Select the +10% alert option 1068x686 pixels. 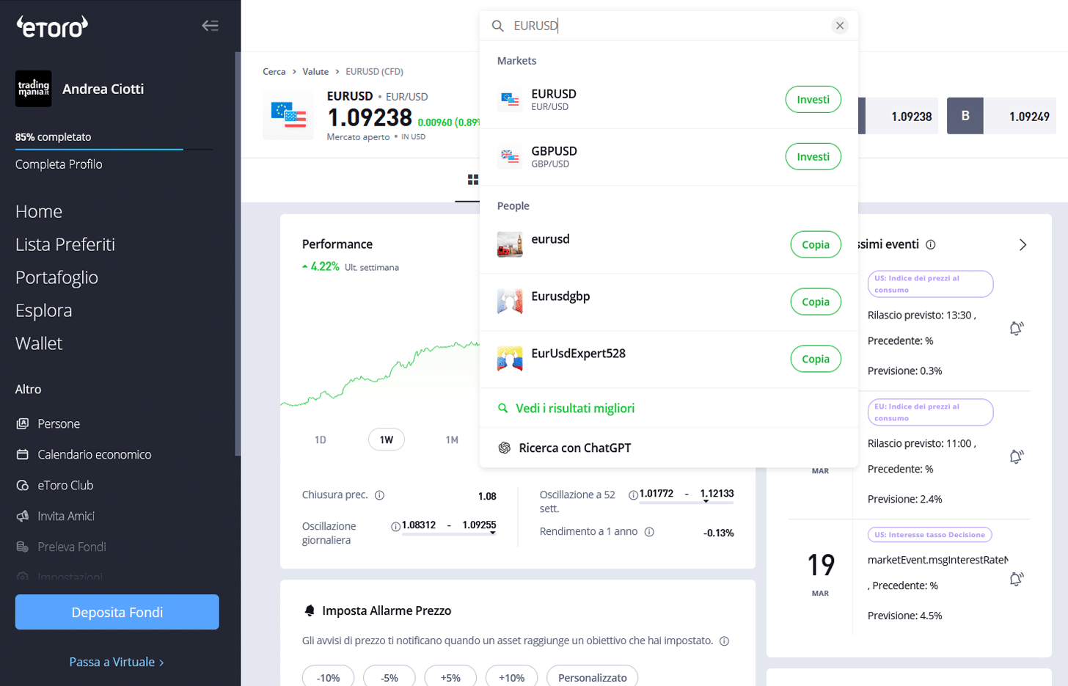click(x=511, y=676)
